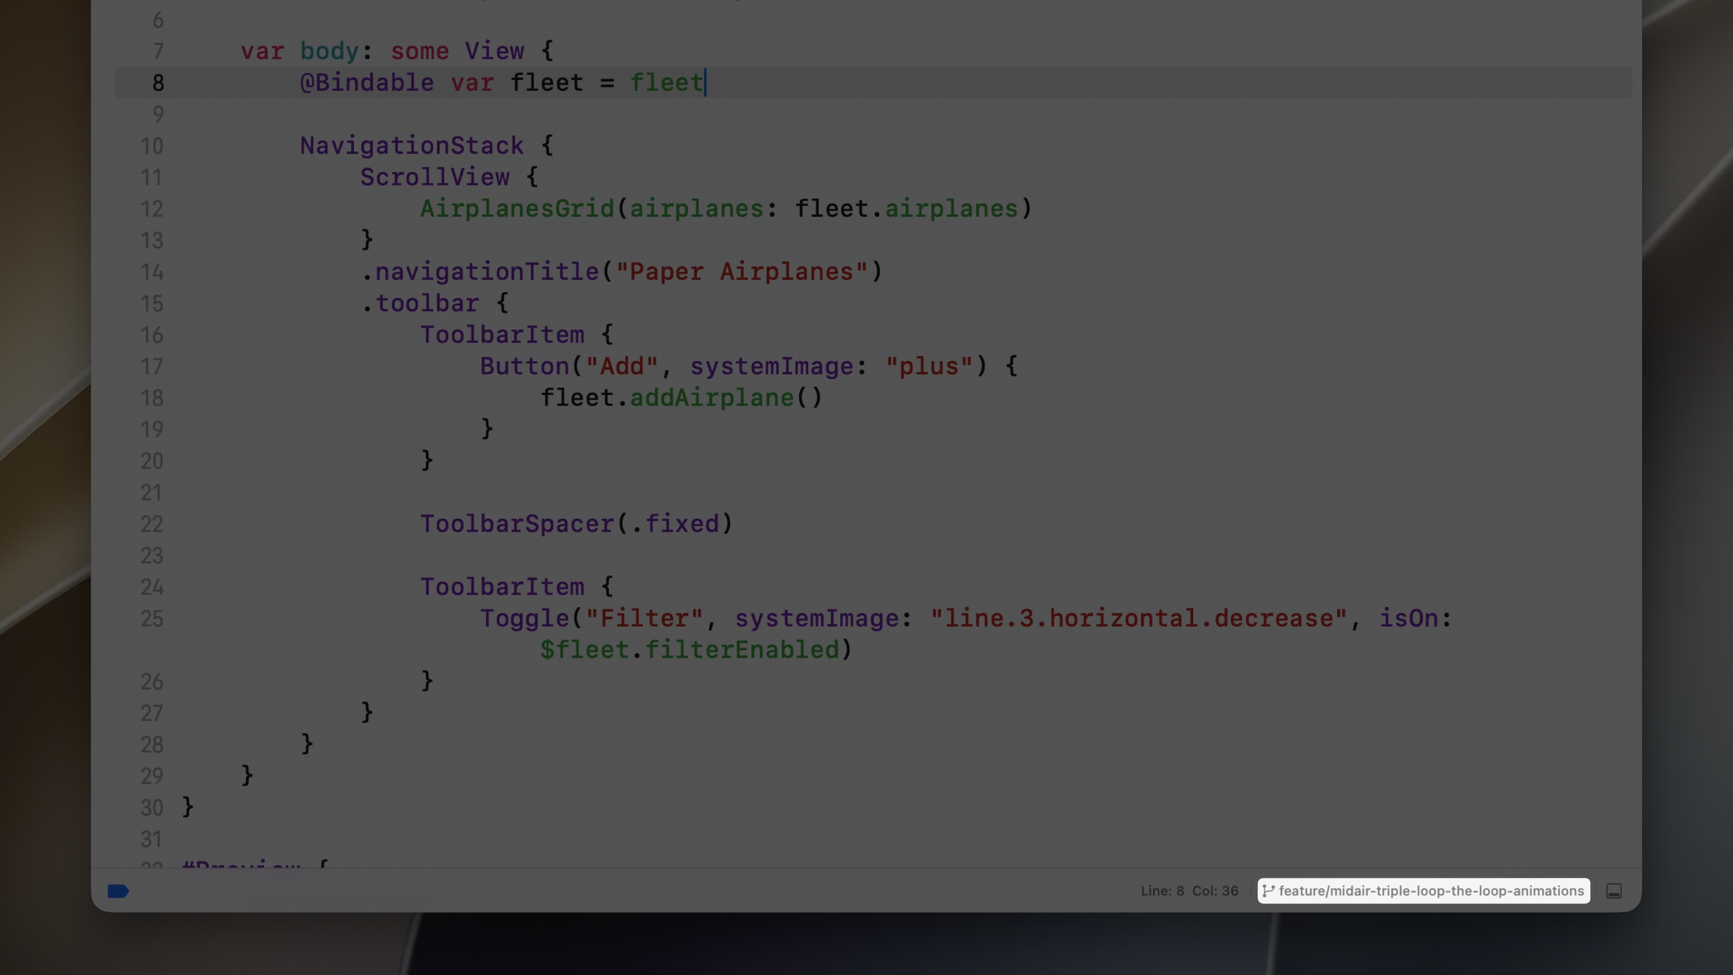Click line number 10 in the gutter
The height and width of the screenshot is (975, 1733).
click(x=152, y=146)
